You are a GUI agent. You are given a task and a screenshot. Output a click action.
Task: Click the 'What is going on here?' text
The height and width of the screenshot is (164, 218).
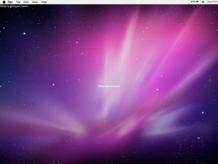point(14,6)
